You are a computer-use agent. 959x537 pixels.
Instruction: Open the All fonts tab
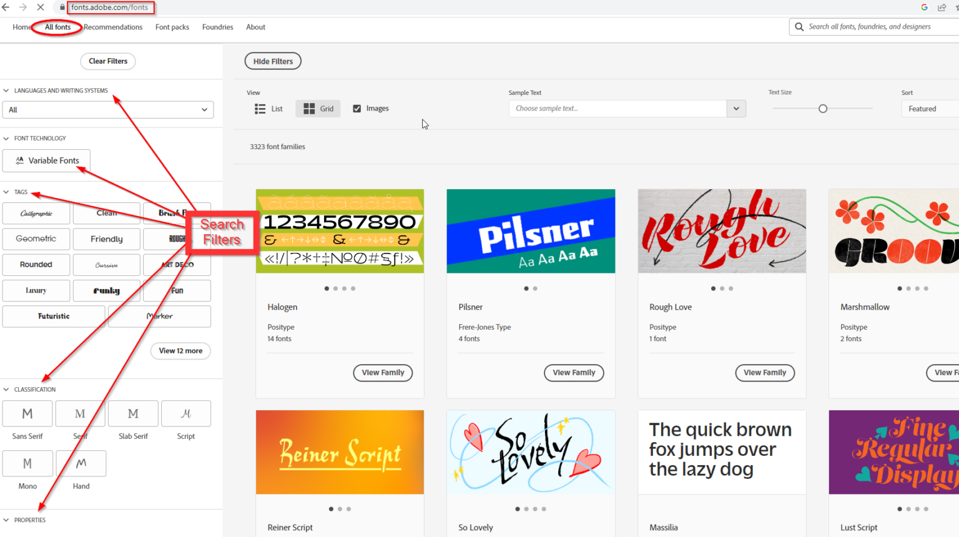click(57, 27)
